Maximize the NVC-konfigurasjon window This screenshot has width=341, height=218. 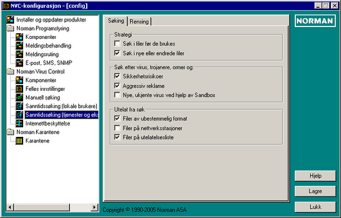(326, 6)
